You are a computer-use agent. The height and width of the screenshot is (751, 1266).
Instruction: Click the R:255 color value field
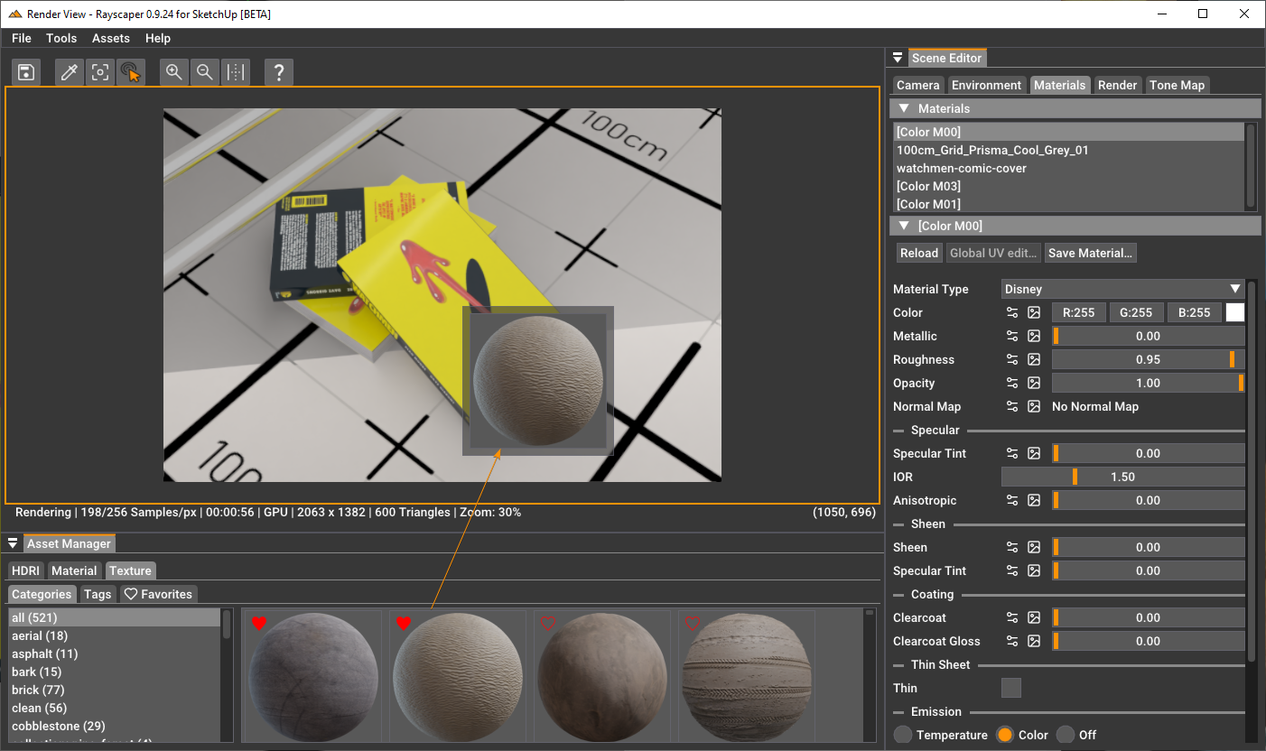click(1079, 312)
